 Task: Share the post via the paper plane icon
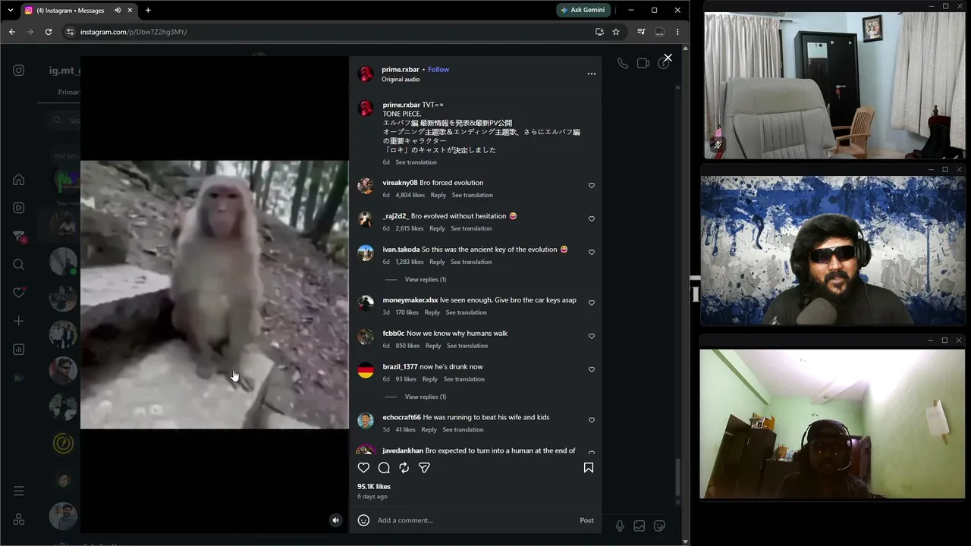click(x=425, y=468)
